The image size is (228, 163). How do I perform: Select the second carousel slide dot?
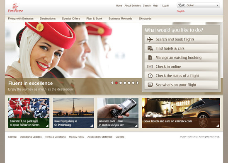[x=121, y=83]
